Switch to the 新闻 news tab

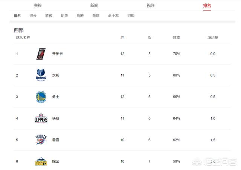click(x=94, y=6)
